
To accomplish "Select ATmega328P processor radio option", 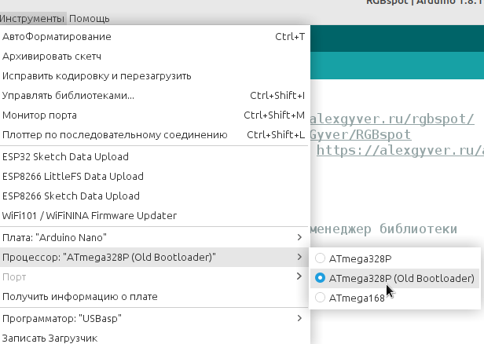I will [x=394, y=258].
